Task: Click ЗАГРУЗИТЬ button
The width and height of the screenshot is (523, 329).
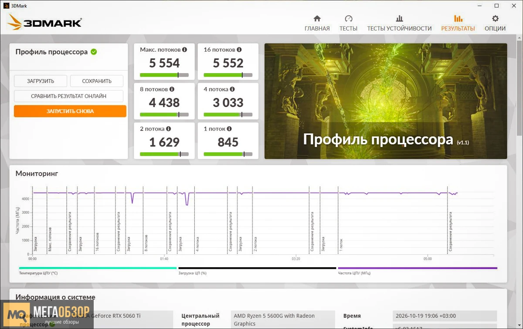Action: 41,81
